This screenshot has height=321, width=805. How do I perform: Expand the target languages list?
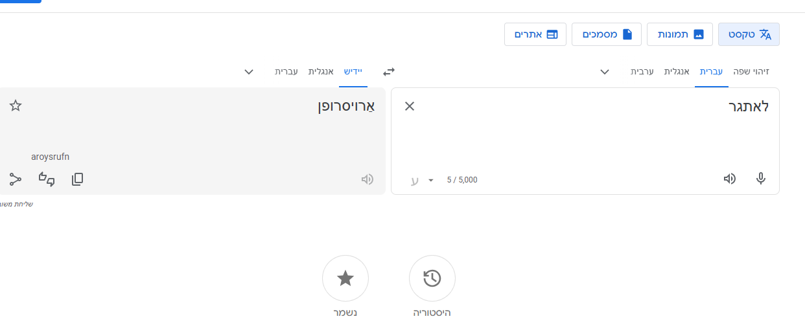(249, 71)
